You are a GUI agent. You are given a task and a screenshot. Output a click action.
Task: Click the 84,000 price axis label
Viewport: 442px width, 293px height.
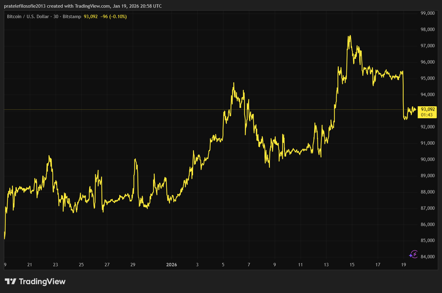point(428,257)
